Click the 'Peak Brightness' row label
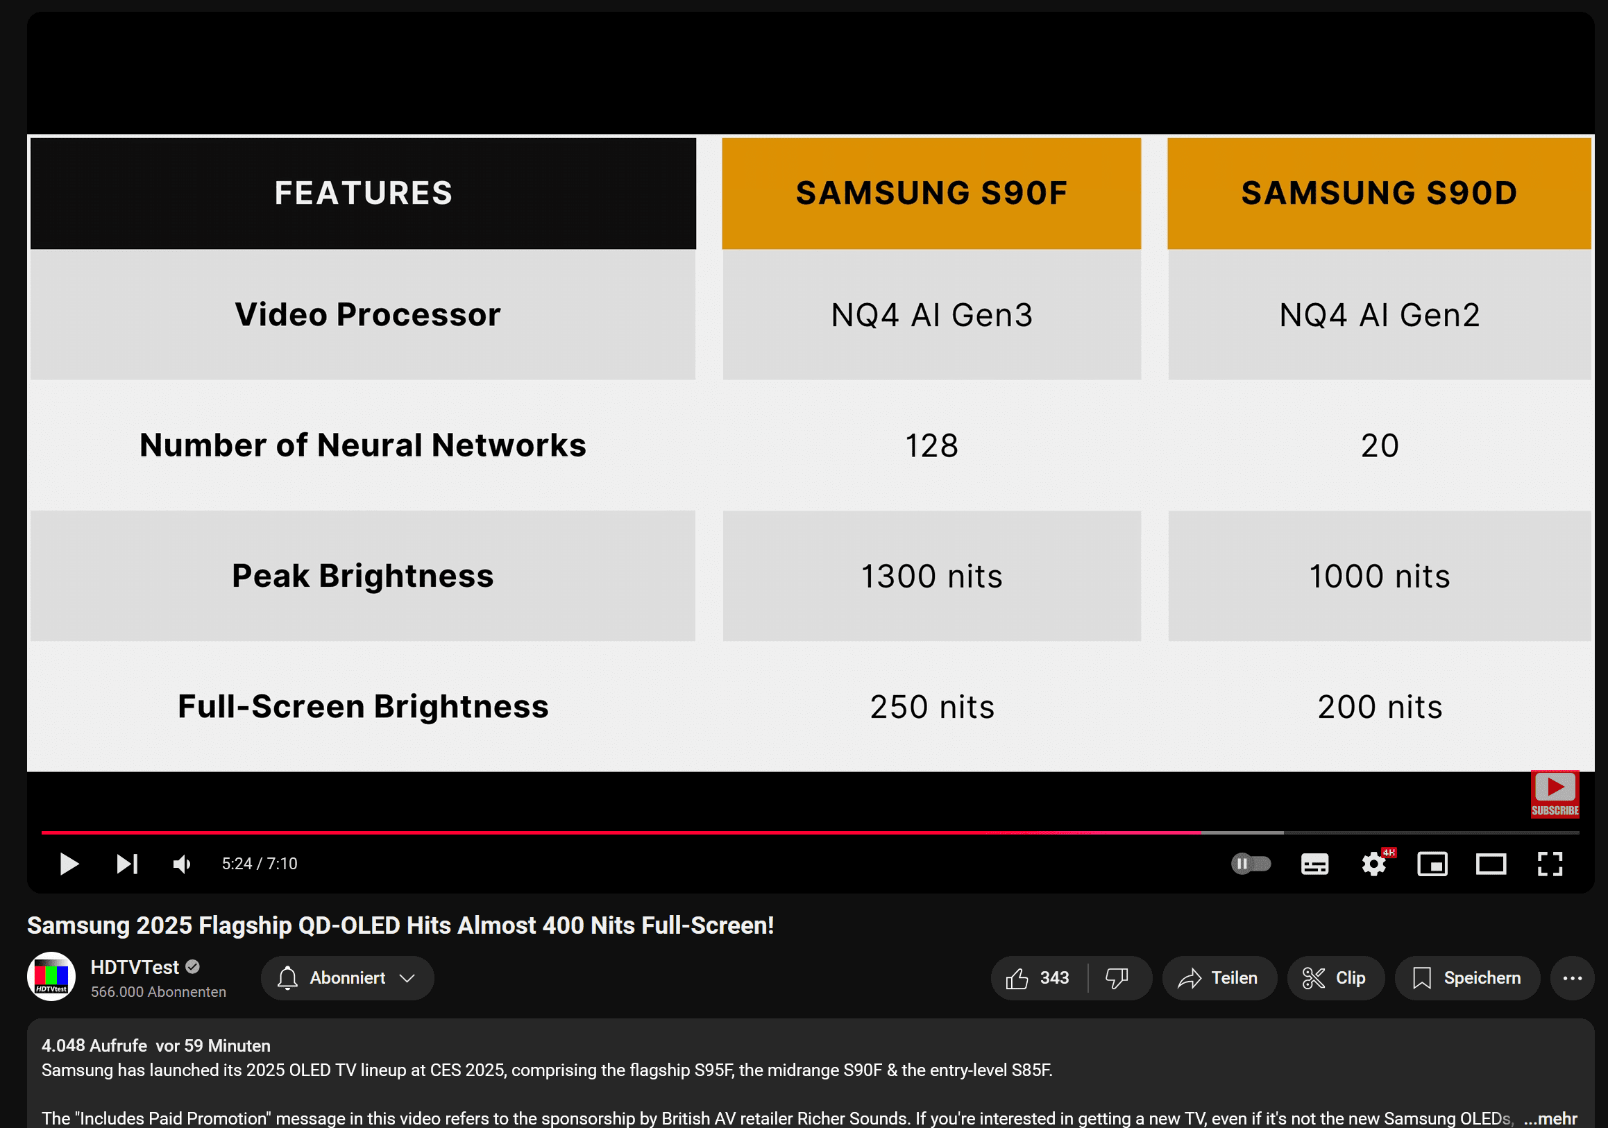The image size is (1608, 1128). pyautogui.click(x=363, y=576)
